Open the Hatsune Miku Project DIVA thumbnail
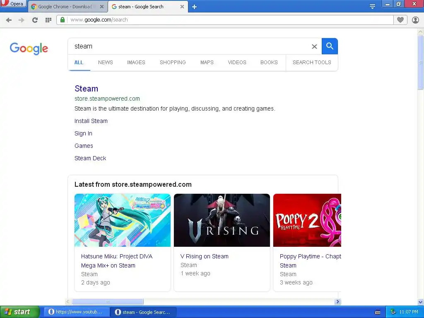 click(123, 220)
